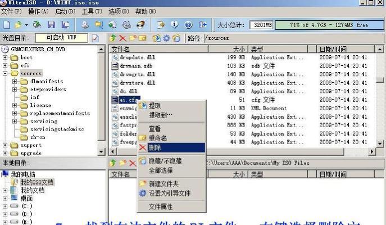Collapse the sources folder node
The height and width of the screenshot is (225, 386).
[x=5, y=73]
